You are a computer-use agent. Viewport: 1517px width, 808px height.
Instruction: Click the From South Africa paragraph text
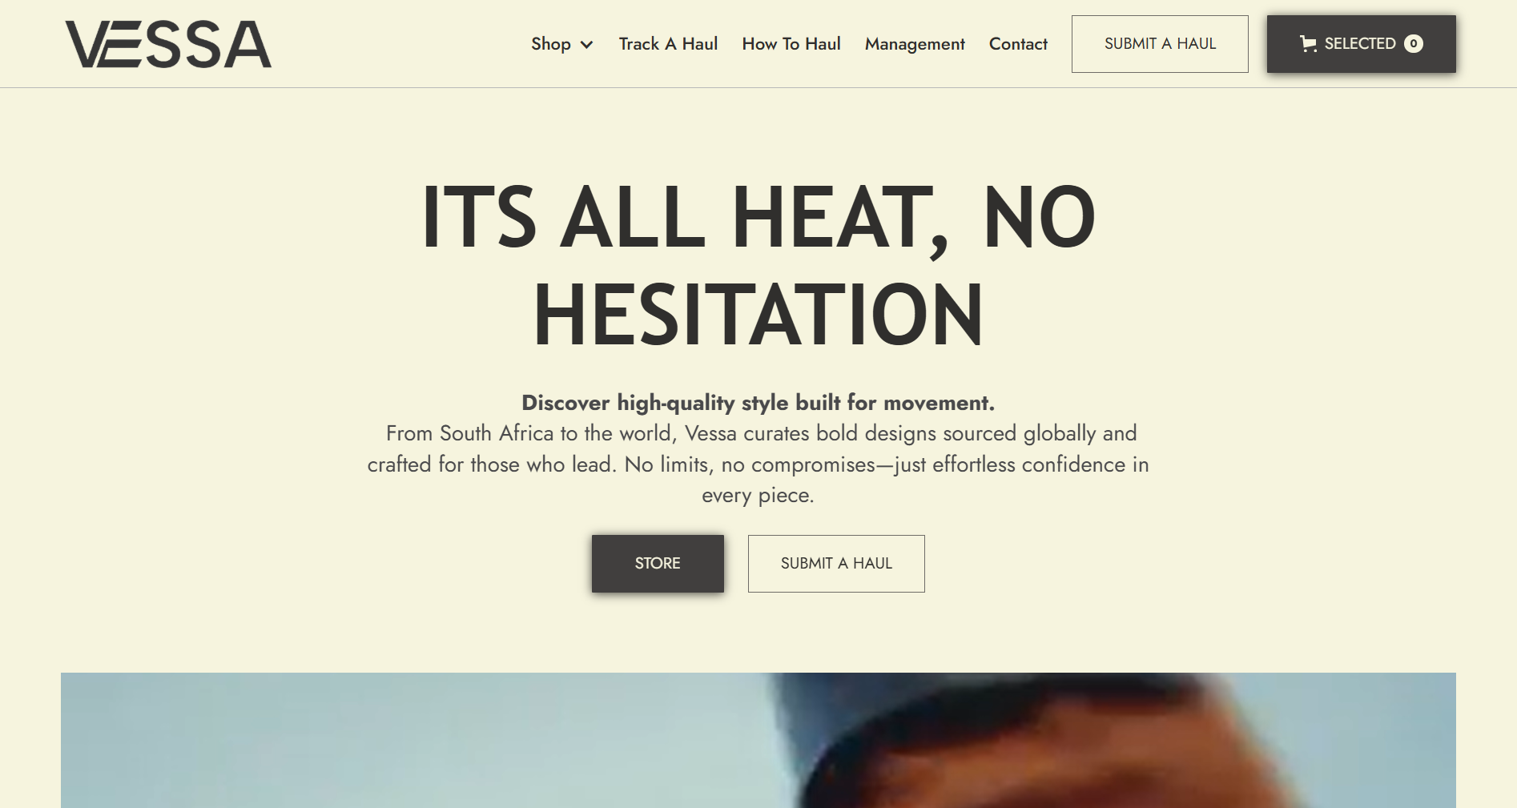(x=758, y=464)
